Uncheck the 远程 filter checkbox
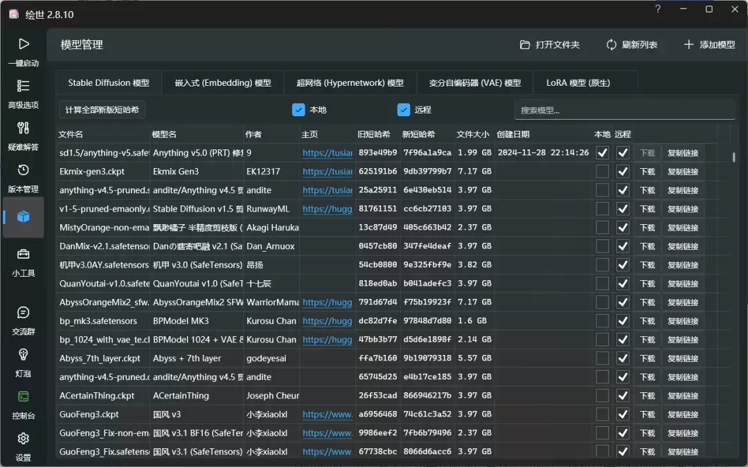 (404, 109)
